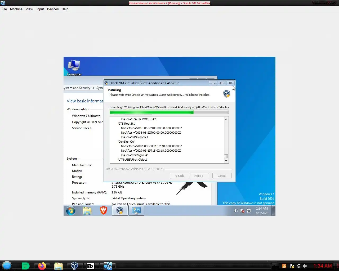Open Windows Explorer in guest taskbar
This screenshot has height=271, width=339.
(87, 211)
